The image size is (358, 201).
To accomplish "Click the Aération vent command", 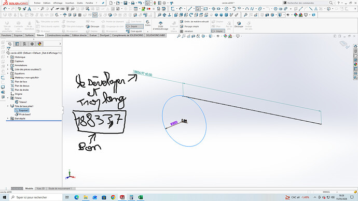I will point(187,31).
